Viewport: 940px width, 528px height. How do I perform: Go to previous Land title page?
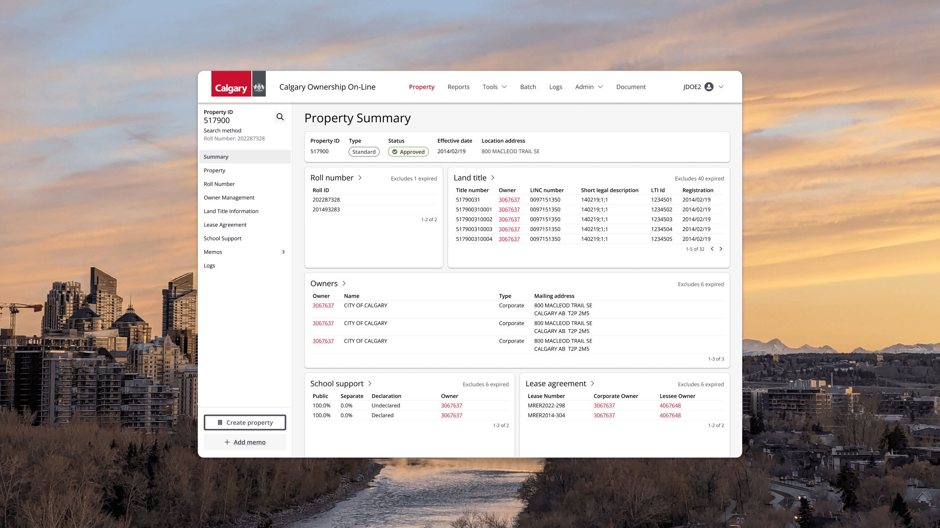pos(712,249)
